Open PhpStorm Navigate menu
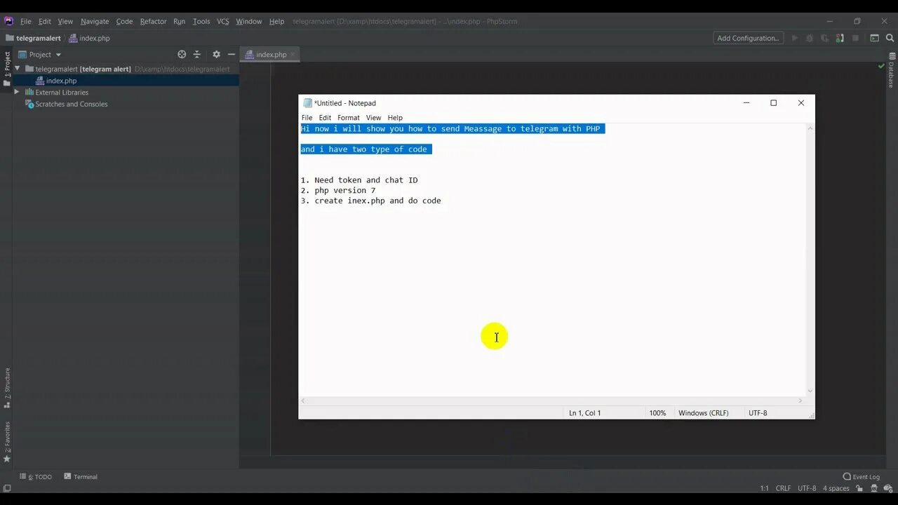Viewport: 898px width, 505px height. (95, 21)
